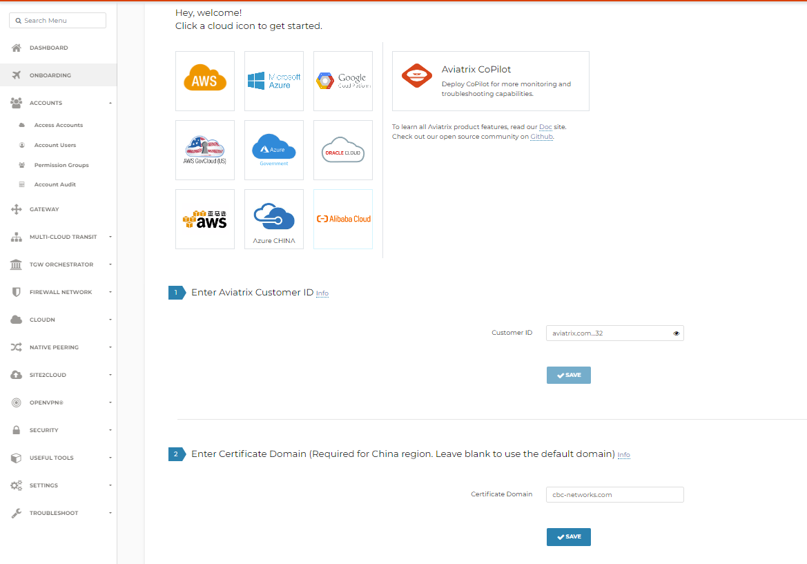This screenshot has width=807, height=564.
Task: Expand the Native Peering menu arrow
Action: coord(110,347)
